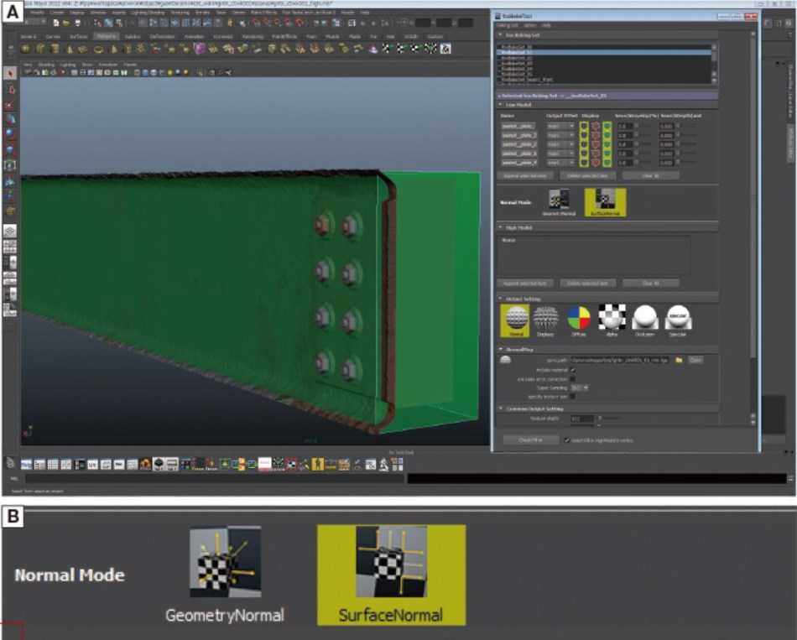Select the highlighted baking set list row
Image resolution: width=797 pixels, height=640 pixels.
pos(604,52)
